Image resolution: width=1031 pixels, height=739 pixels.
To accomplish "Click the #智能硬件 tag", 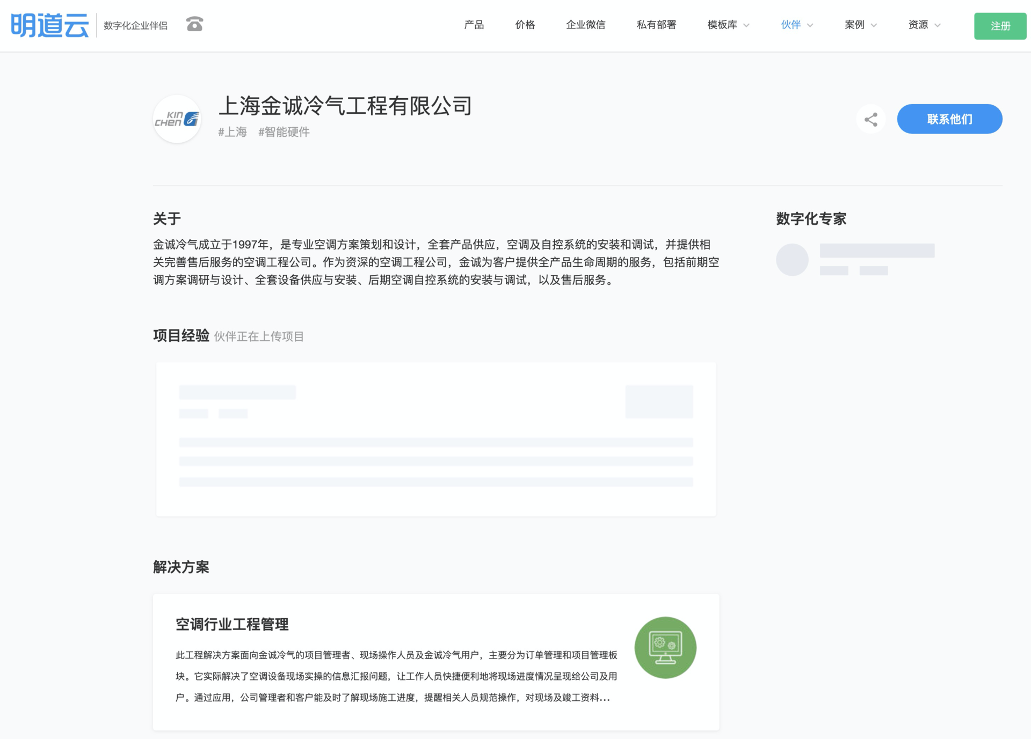I will click(x=284, y=132).
